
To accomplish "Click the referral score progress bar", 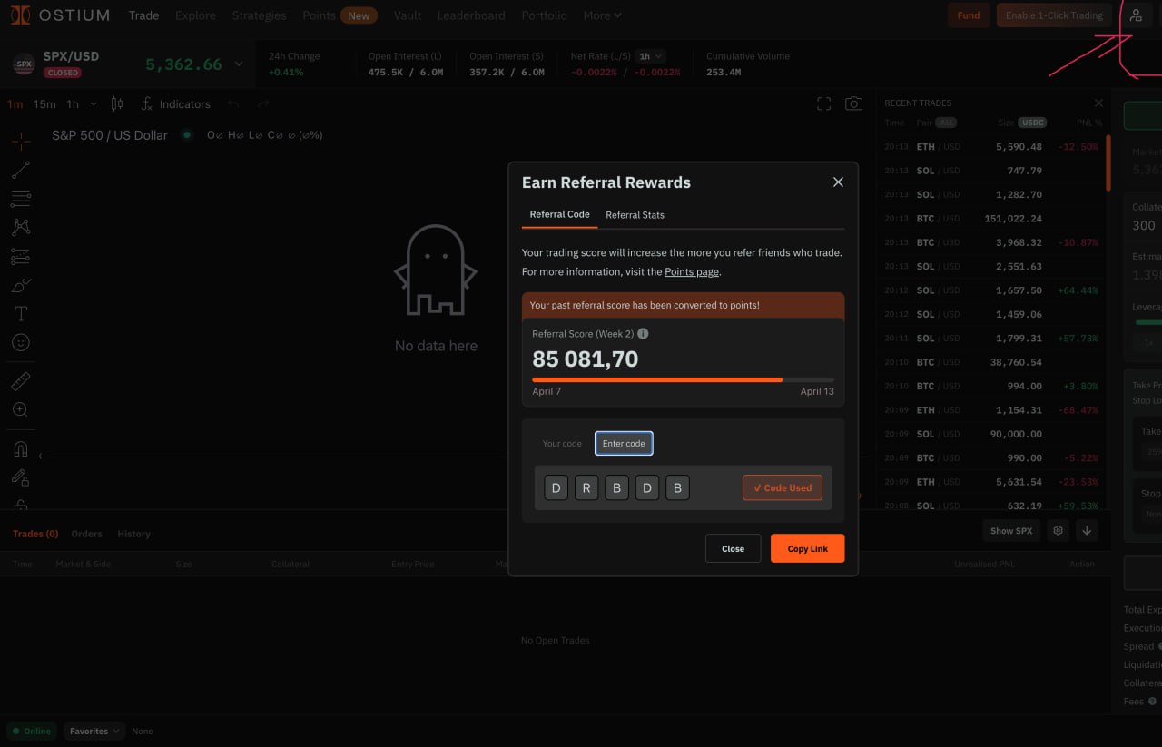I will 683,379.
